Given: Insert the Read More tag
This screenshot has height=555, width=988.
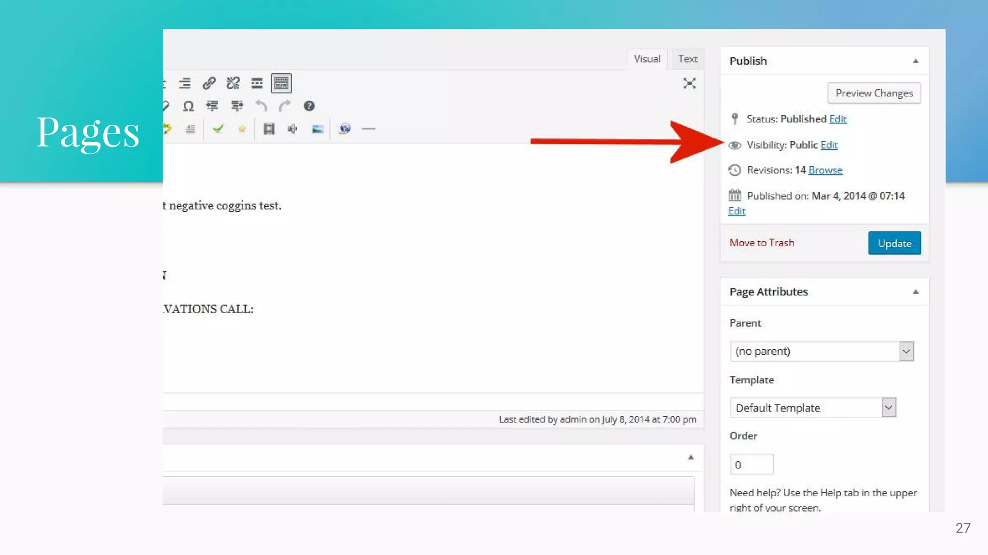Looking at the screenshot, I should (x=257, y=83).
